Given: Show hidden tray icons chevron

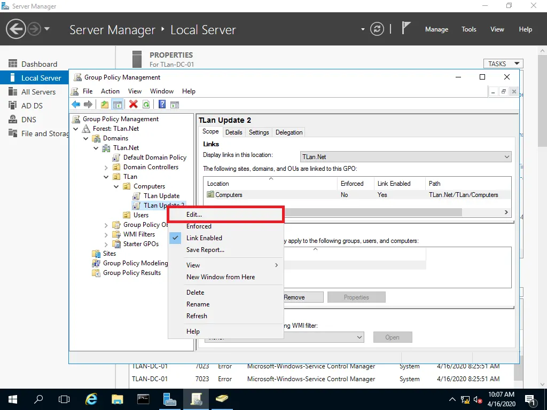Looking at the screenshot, I should coord(452,399).
